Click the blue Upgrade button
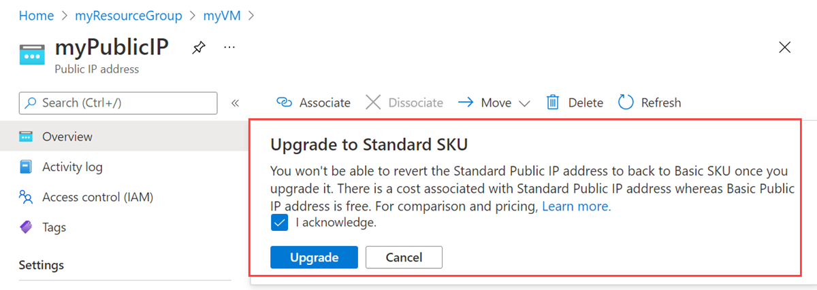Screen dimensions: 817x290 coord(314,257)
